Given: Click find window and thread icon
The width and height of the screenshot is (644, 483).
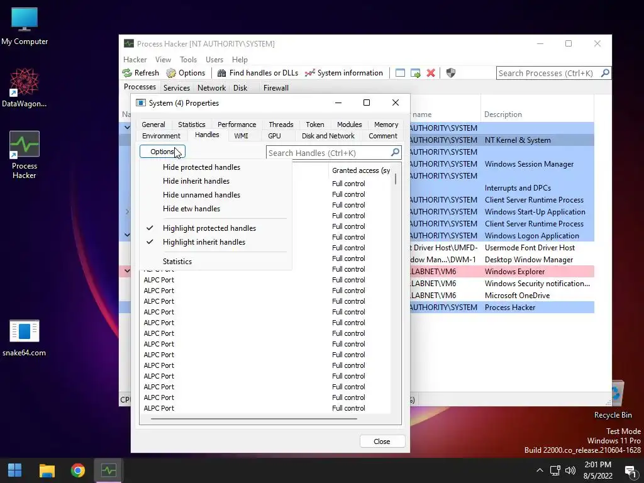Looking at the screenshot, I should 416,73.
